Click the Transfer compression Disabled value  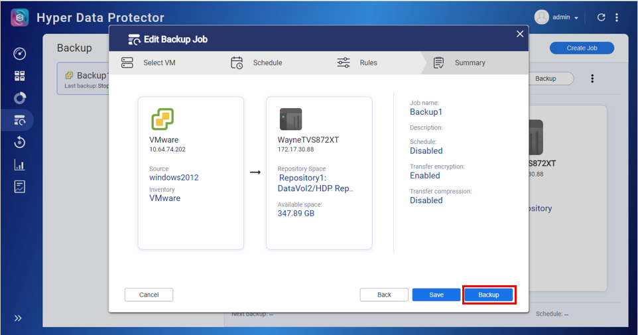(426, 200)
